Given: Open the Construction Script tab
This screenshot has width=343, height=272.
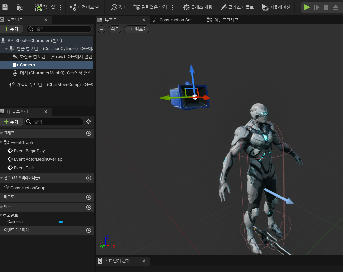Looking at the screenshot, I should click(x=174, y=20).
